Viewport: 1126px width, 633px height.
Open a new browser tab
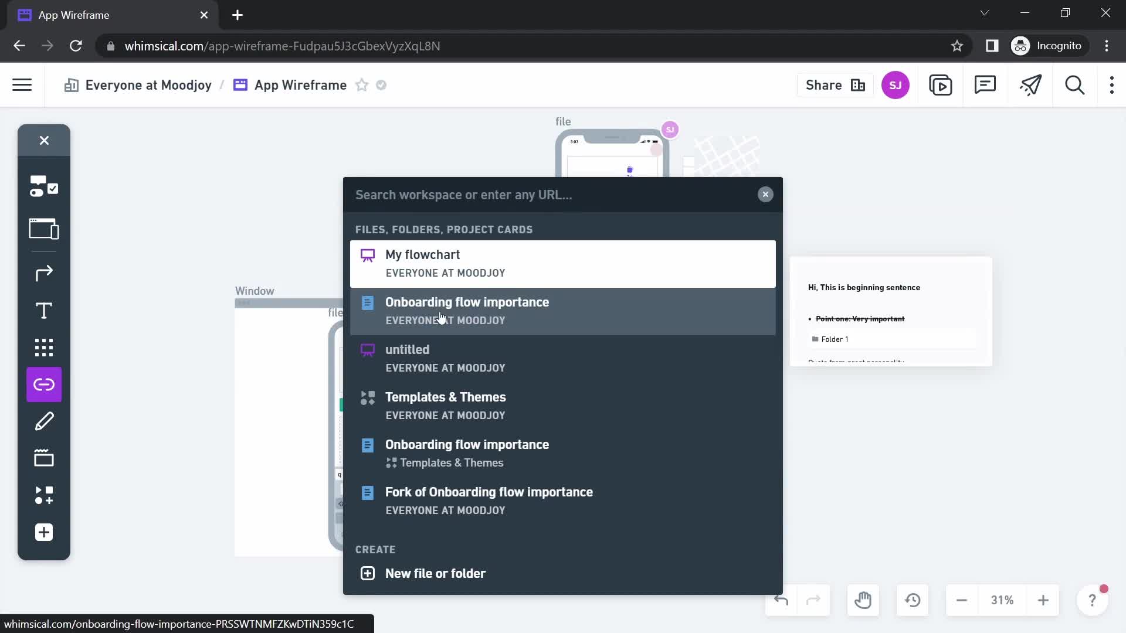[238, 15]
